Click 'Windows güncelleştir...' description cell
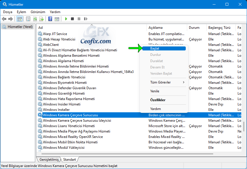247x169 pixels. [x=166, y=148]
